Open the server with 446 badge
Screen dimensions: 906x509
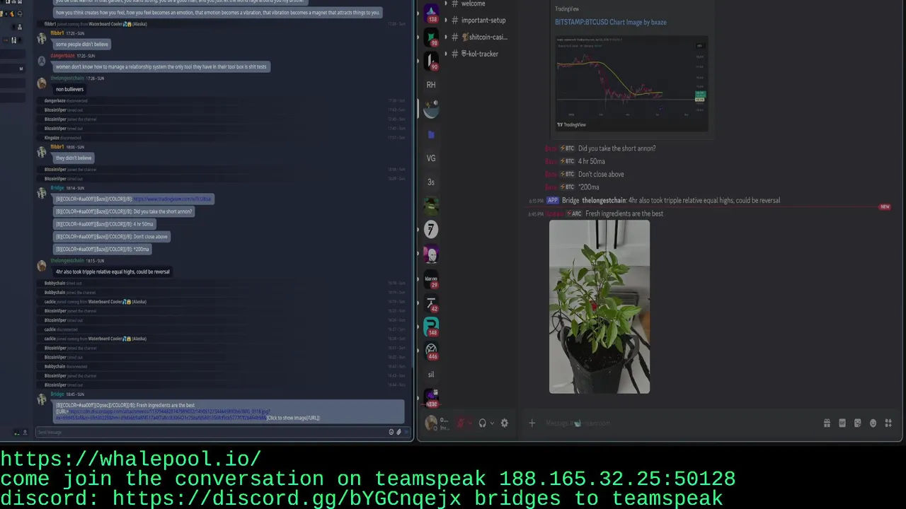(431, 351)
